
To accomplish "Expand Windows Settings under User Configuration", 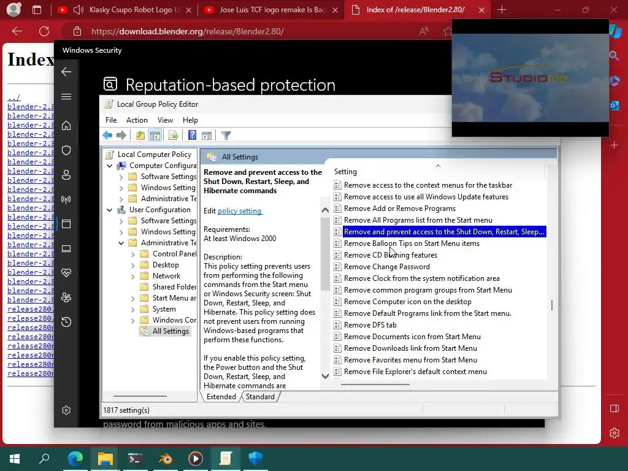I will click(x=121, y=232).
